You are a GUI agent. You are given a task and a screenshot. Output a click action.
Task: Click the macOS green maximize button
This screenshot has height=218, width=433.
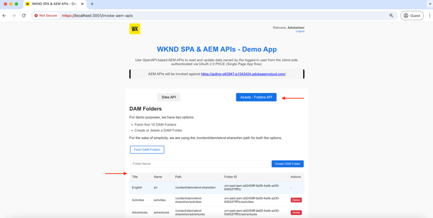[16, 4]
